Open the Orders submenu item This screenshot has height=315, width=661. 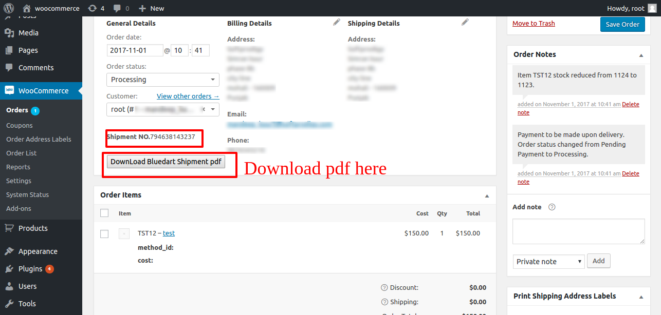17,110
